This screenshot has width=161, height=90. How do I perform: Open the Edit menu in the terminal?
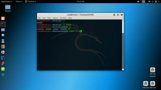44,18
